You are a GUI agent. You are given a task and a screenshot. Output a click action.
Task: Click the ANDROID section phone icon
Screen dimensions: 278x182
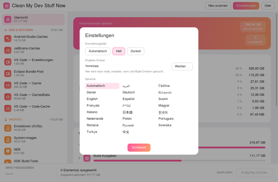6,120
